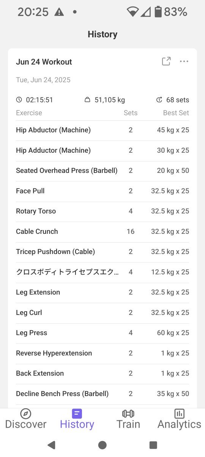Tap the dumbbell Train icon
The width and height of the screenshot is (205, 457).
(x=128, y=414)
